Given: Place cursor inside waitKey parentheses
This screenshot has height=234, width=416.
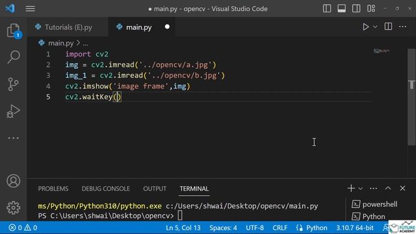Looking at the screenshot, I should pyautogui.click(x=117, y=97).
